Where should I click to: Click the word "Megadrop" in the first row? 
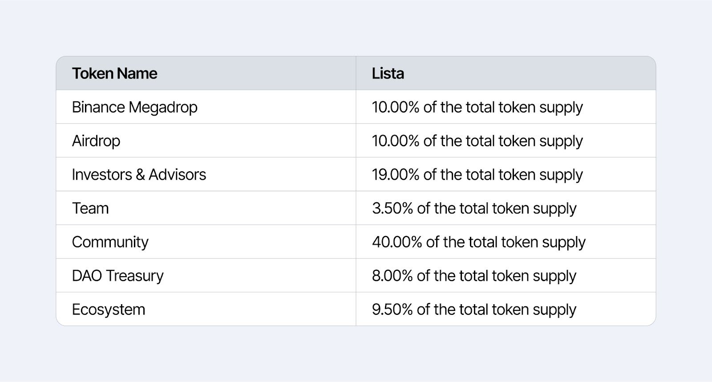tap(163, 107)
